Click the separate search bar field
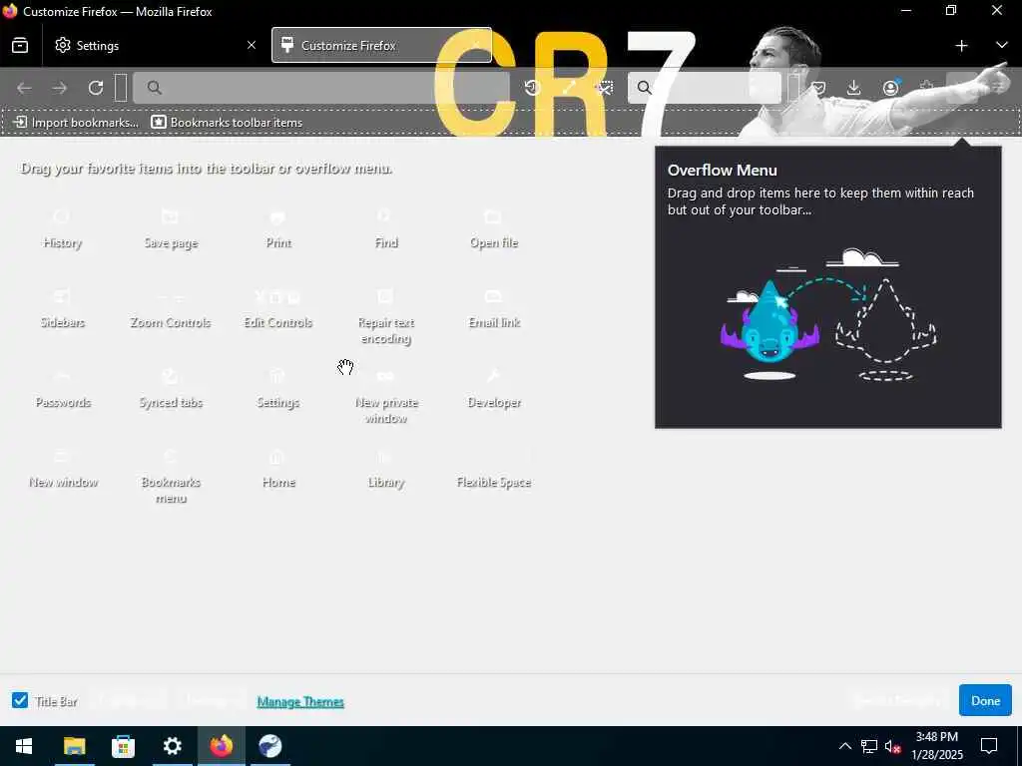Viewport: 1022px width, 766px height. 704,88
